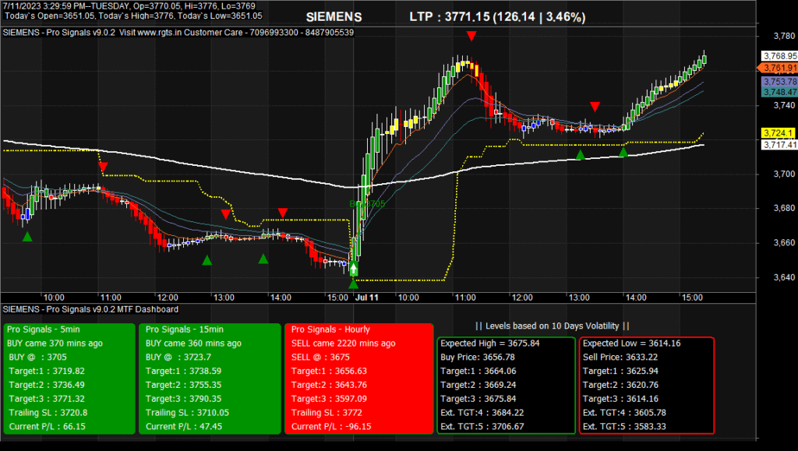Click Trailing SL : 3710.05
Viewport: 798px width, 451px height.
187,413
